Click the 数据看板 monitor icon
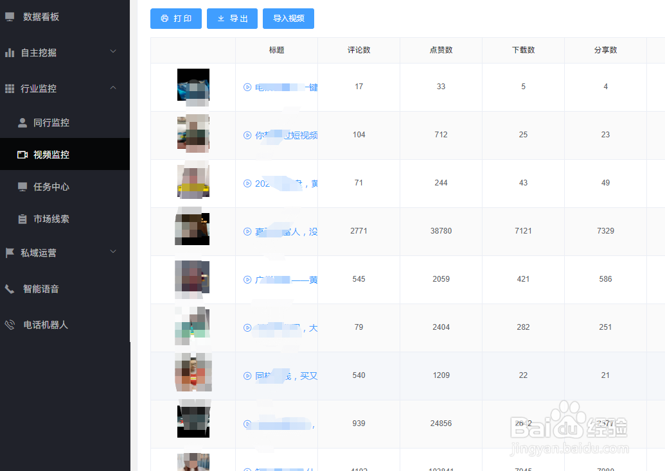This screenshot has height=471, width=665. (10, 17)
